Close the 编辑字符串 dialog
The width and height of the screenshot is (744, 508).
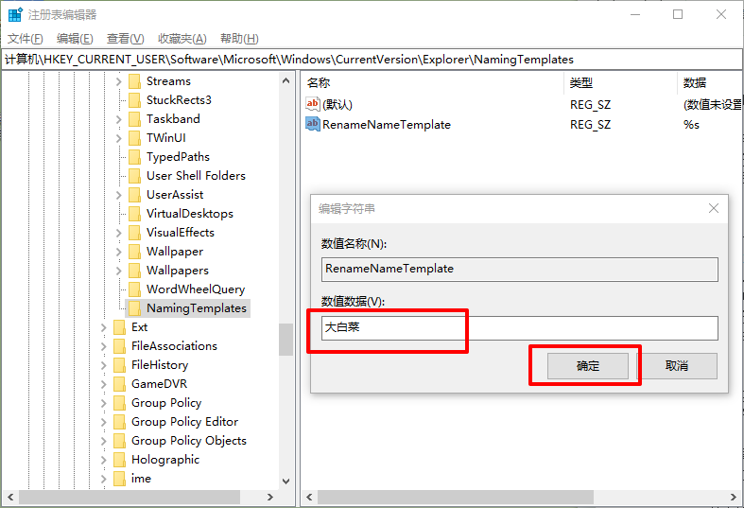click(712, 208)
